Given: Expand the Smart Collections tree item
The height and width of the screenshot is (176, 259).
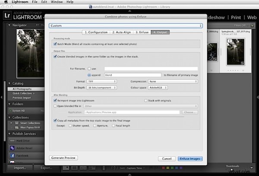Looking at the screenshot, I should point(11,123).
